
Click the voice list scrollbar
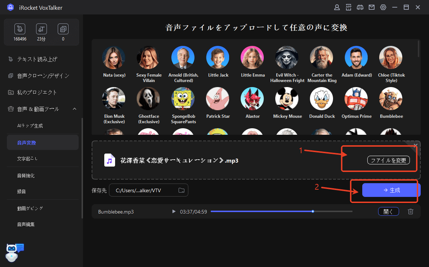[x=418, y=49]
